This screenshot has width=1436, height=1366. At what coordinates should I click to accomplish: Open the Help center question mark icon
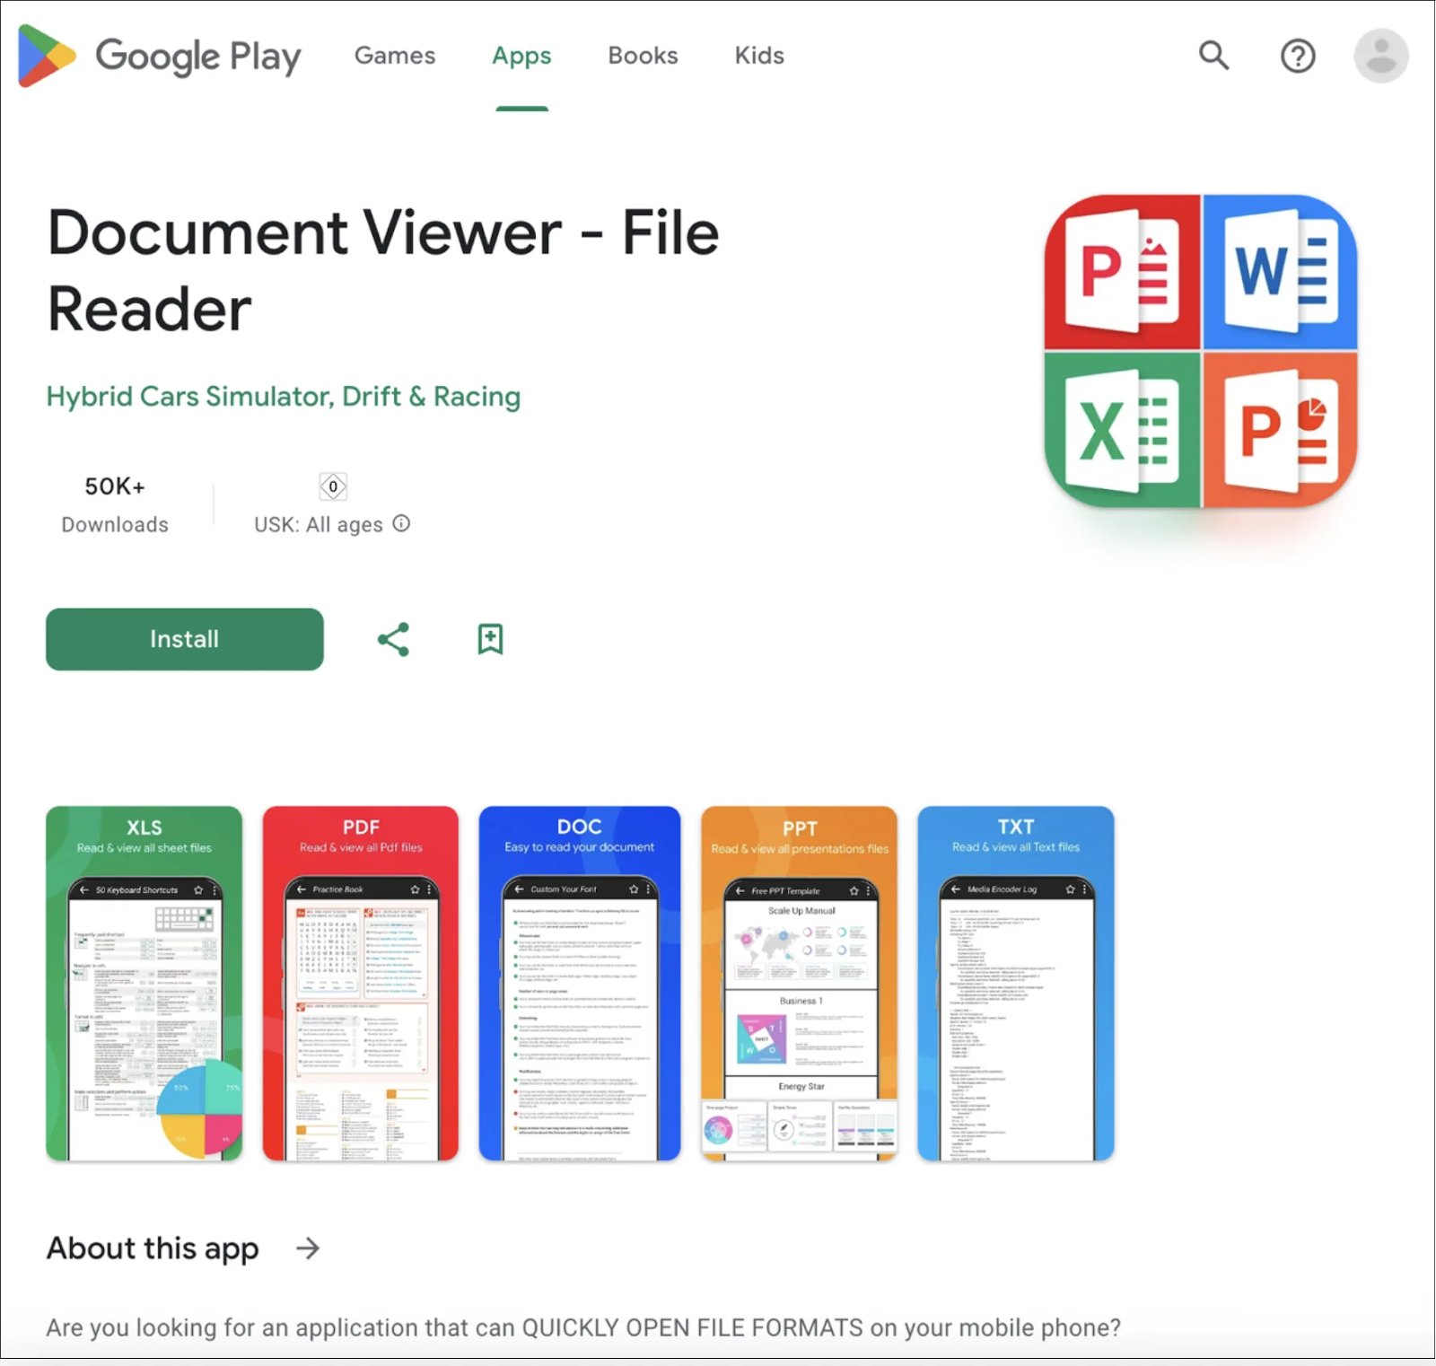click(x=1298, y=56)
